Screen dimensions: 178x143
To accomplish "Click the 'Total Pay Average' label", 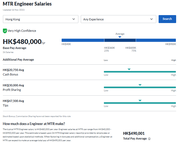I will [x=135, y=138].
